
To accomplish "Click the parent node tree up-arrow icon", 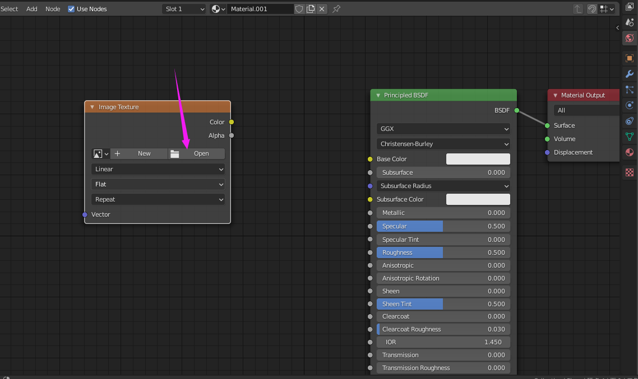I will pos(578,9).
